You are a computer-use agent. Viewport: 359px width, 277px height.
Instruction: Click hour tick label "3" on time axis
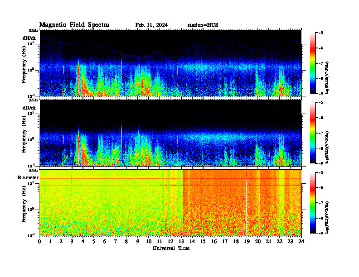[72, 242]
